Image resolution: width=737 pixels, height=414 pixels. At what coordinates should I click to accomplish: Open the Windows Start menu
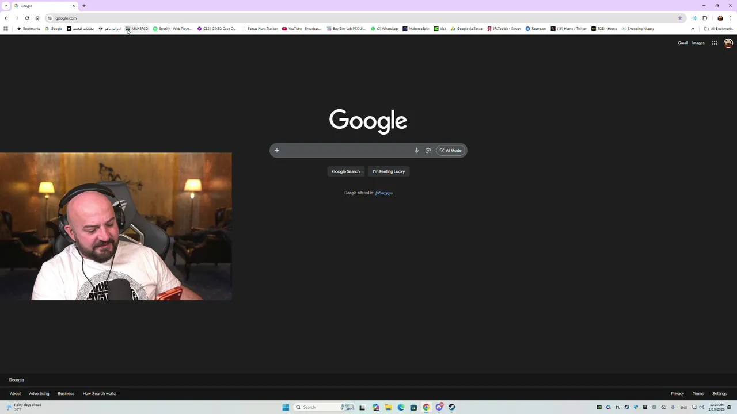coord(286,407)
